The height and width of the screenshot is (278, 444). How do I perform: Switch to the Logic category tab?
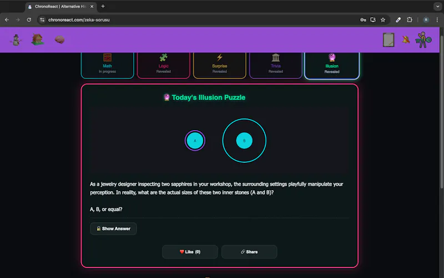click(x=163, y=65)
